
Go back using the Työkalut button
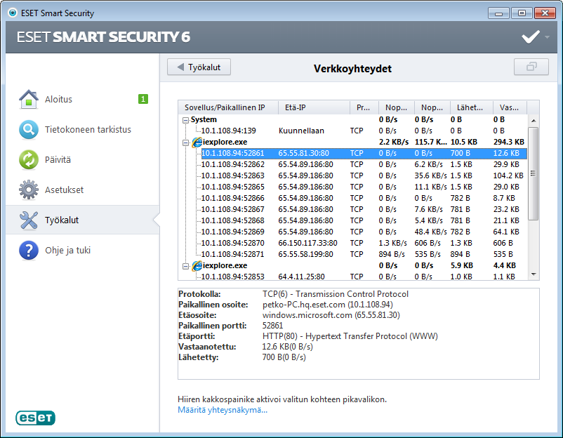coord(199,67)
